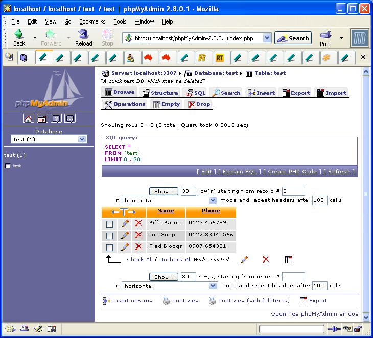Click the Print toolbar icon
This screenshot has width=373, height=338.
click(x=325, y=37)
